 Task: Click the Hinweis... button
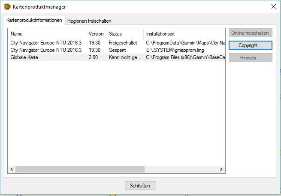point(250,58)
